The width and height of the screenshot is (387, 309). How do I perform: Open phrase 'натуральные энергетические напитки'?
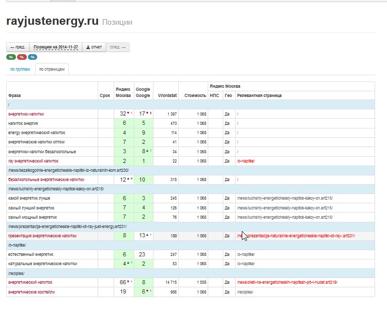click(42, 264)
